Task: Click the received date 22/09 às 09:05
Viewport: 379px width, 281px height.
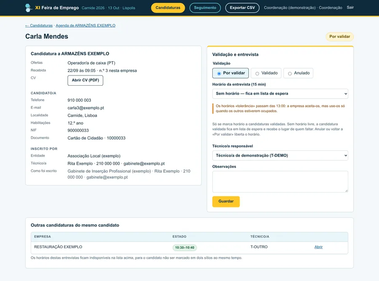Action: 81,71
